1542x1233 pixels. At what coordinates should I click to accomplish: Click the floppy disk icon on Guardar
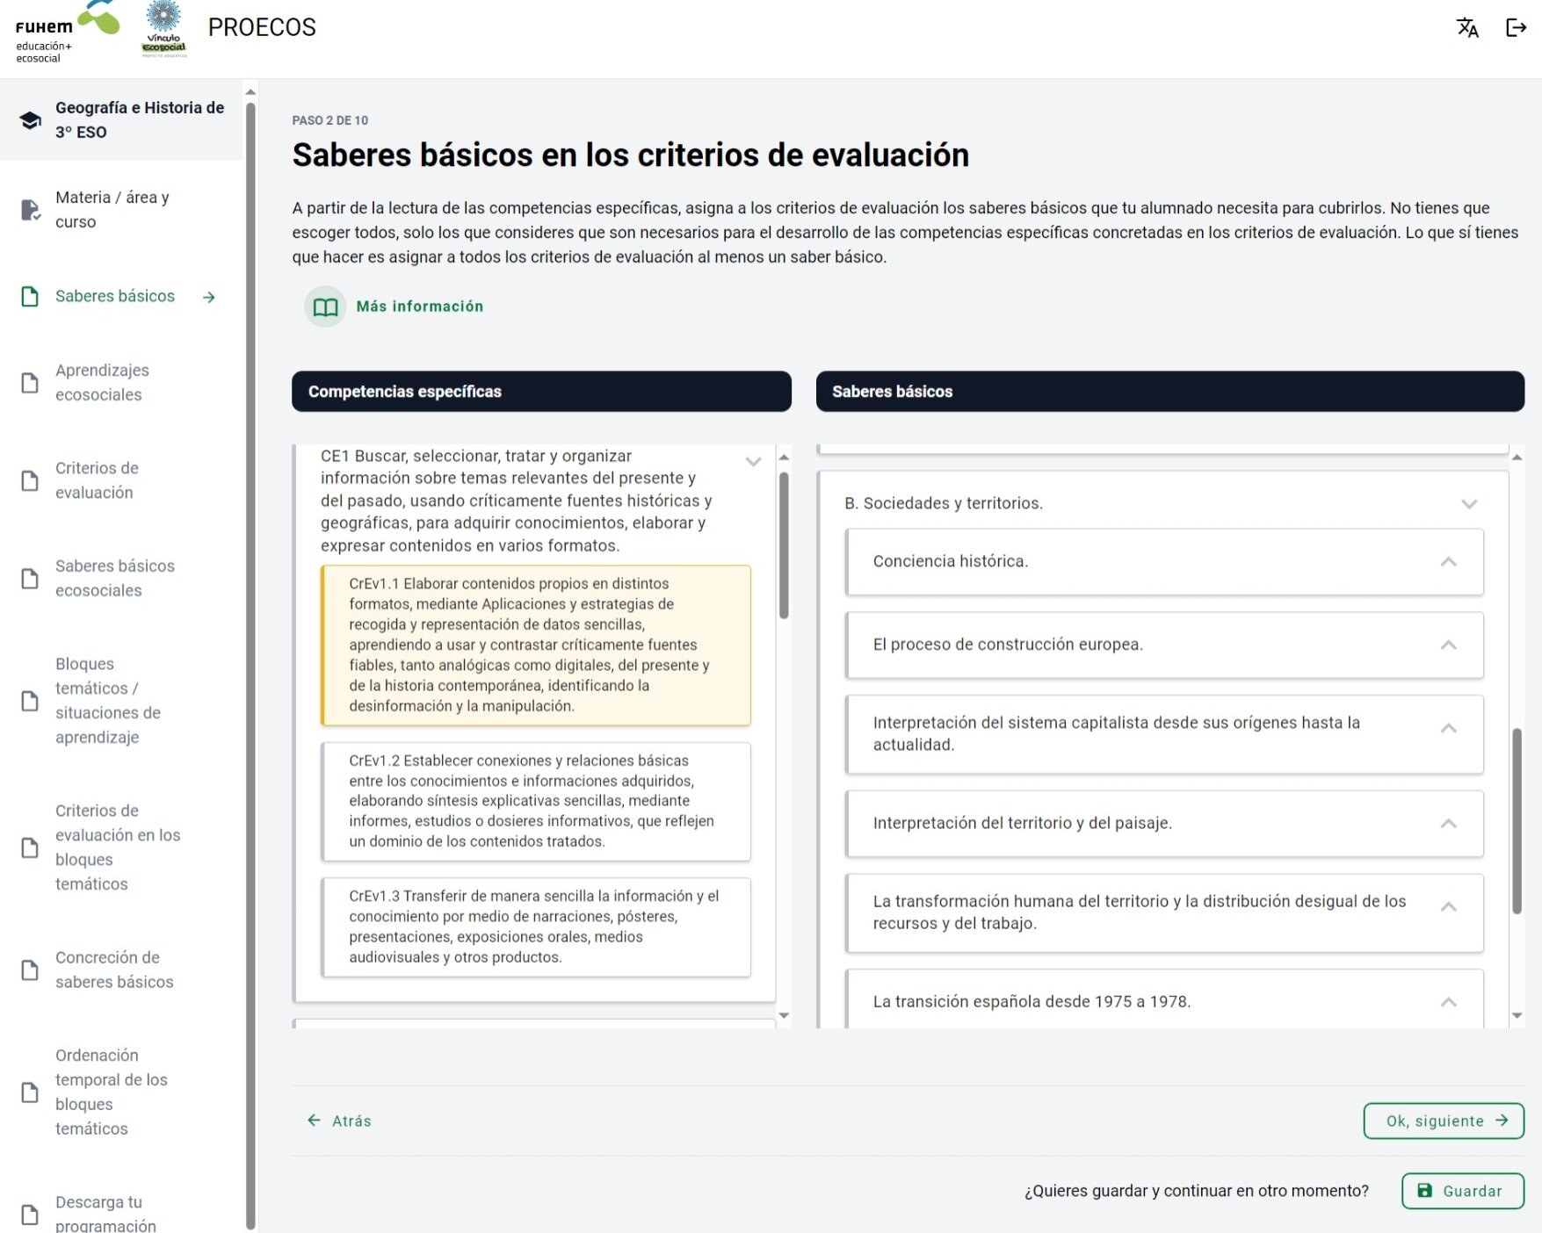(x=1424, y=1191)
